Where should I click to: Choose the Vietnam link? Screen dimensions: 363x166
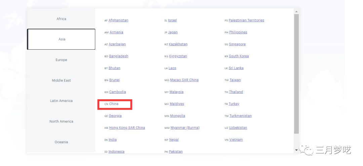236,140
